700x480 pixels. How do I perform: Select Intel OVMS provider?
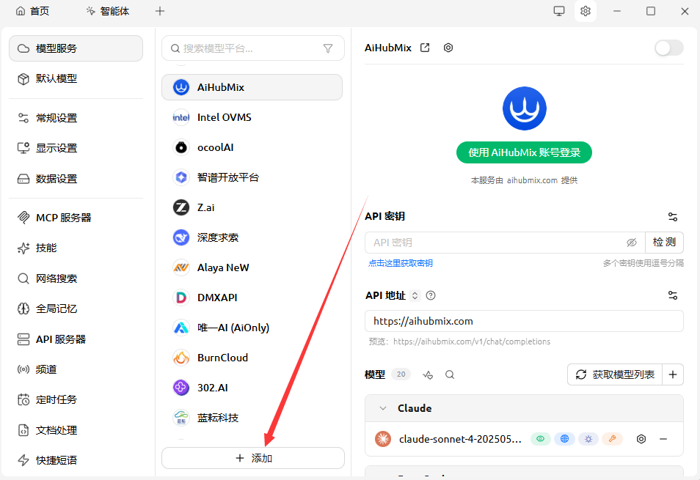click(252, 117)
